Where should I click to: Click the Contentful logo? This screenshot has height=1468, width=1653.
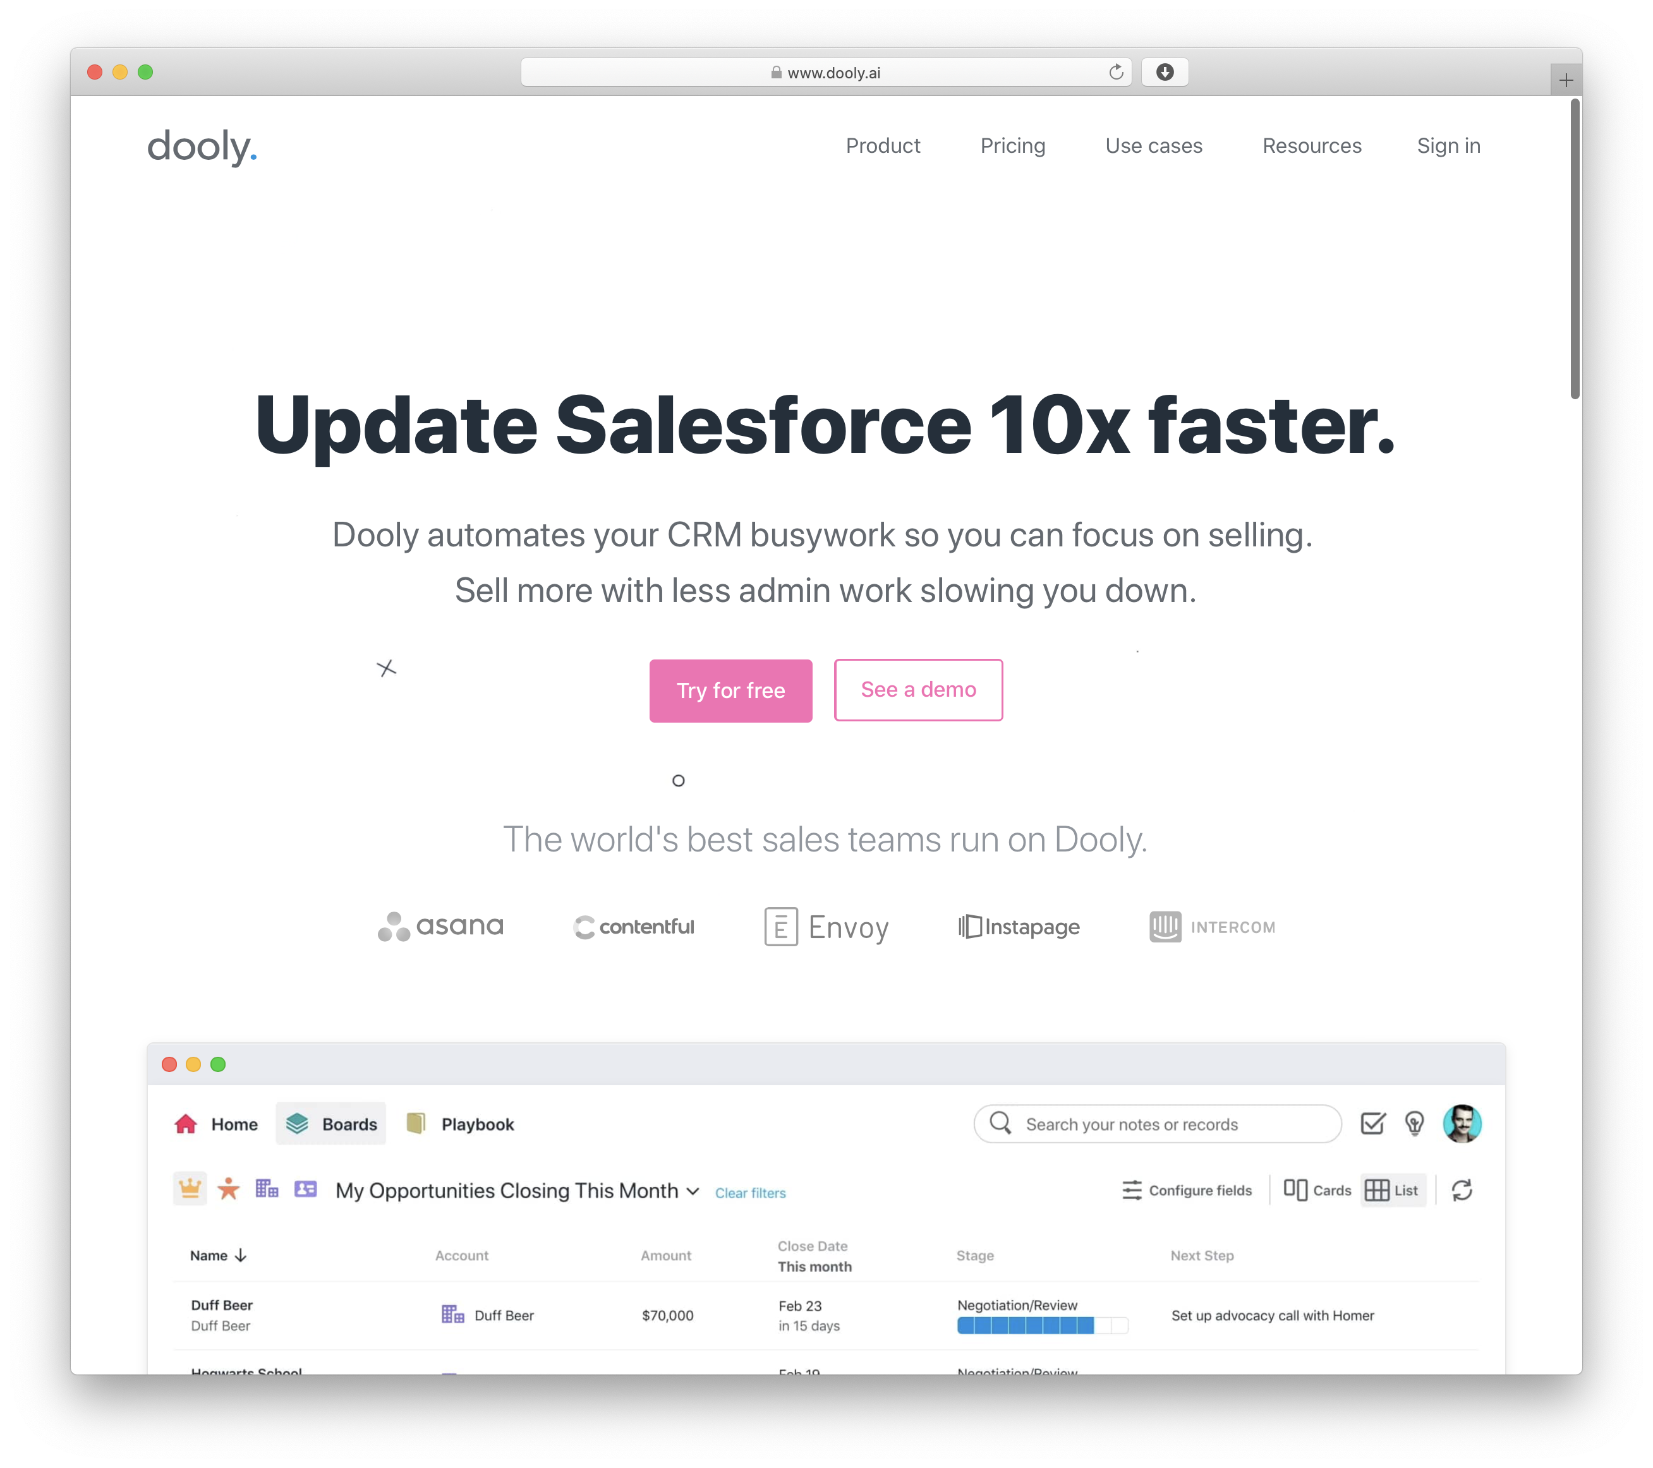click(x=634, y=927)
